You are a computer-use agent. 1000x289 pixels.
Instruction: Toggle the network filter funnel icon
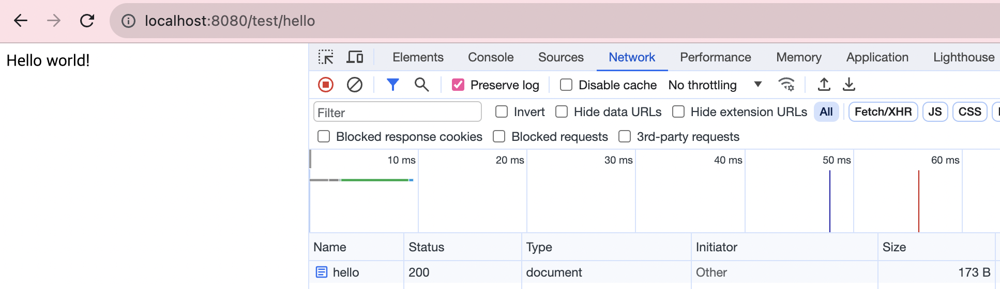(x=393, y=85)
